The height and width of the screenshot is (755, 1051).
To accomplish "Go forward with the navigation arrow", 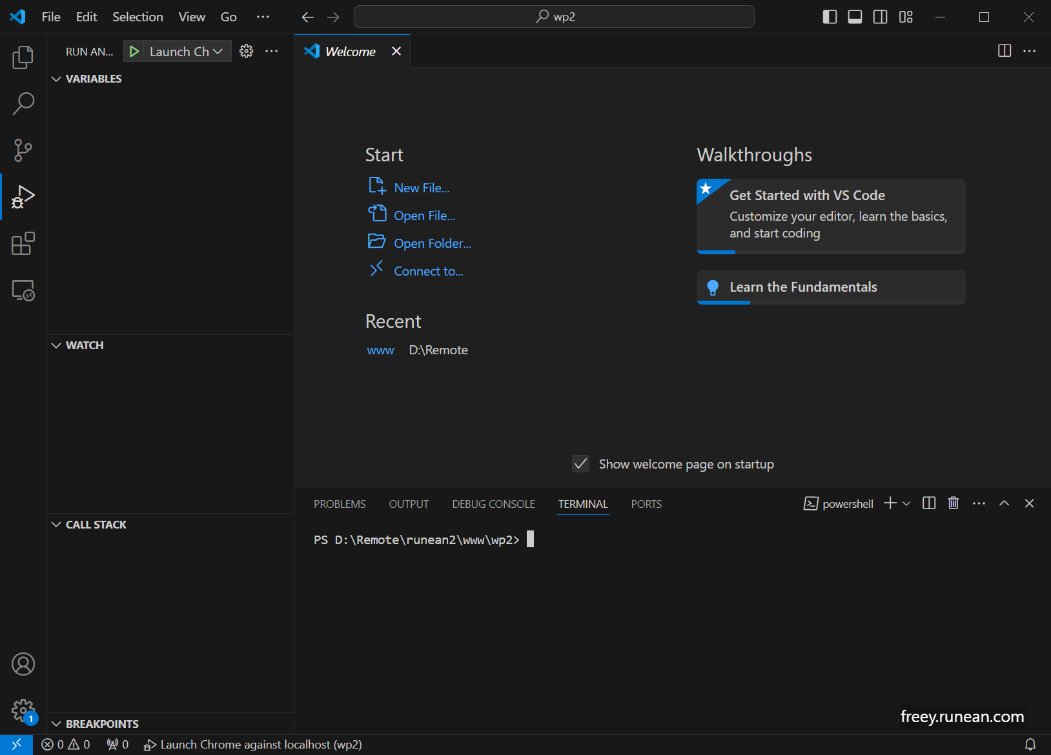I will pyautogui.click(x=333, y=17).
